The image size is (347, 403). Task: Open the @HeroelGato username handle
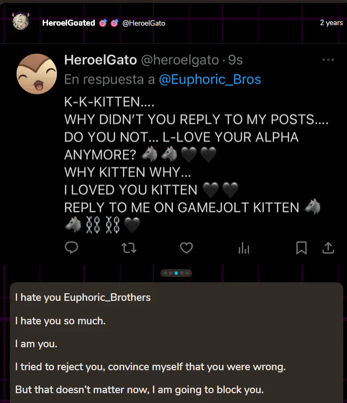(x=144, y=23)
